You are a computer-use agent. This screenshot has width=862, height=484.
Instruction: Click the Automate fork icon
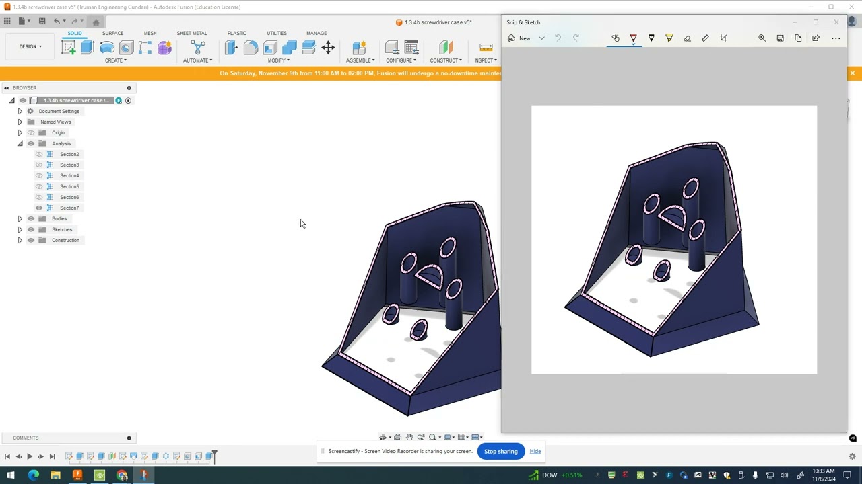(198, 47)
